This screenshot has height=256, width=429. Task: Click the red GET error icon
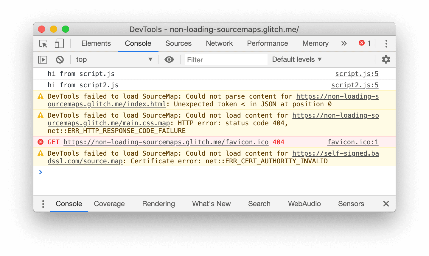41,142
